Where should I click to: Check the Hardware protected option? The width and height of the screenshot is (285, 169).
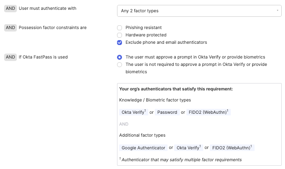pyautogui.click(x=120, y=35)
